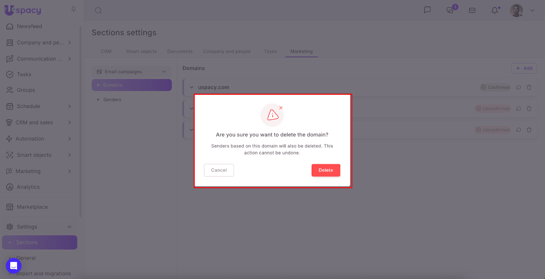Image resolution: width=545 pixels, height=279 pixels.
Task: Open comments icon with badge 3
Action: tap(450, 10)
